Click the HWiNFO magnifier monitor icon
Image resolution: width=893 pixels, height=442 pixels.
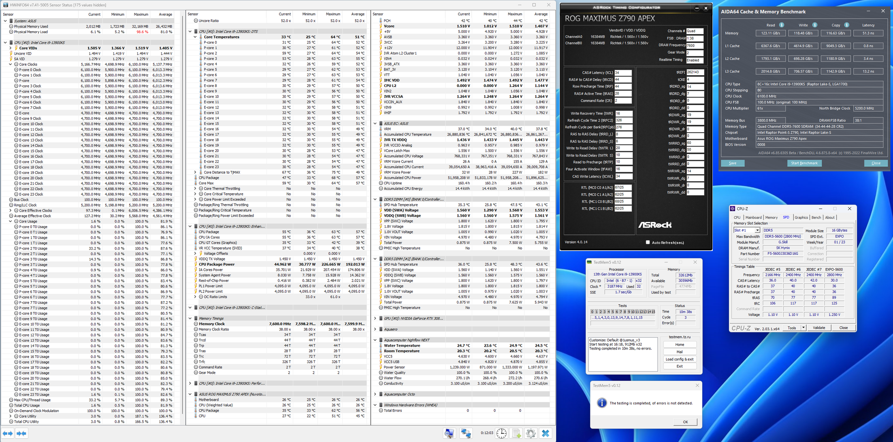coord(449,433)
